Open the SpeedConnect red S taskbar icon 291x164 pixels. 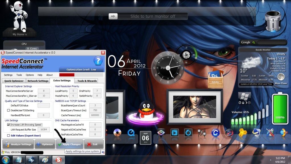pyautogui.click(x=59, y=160)
